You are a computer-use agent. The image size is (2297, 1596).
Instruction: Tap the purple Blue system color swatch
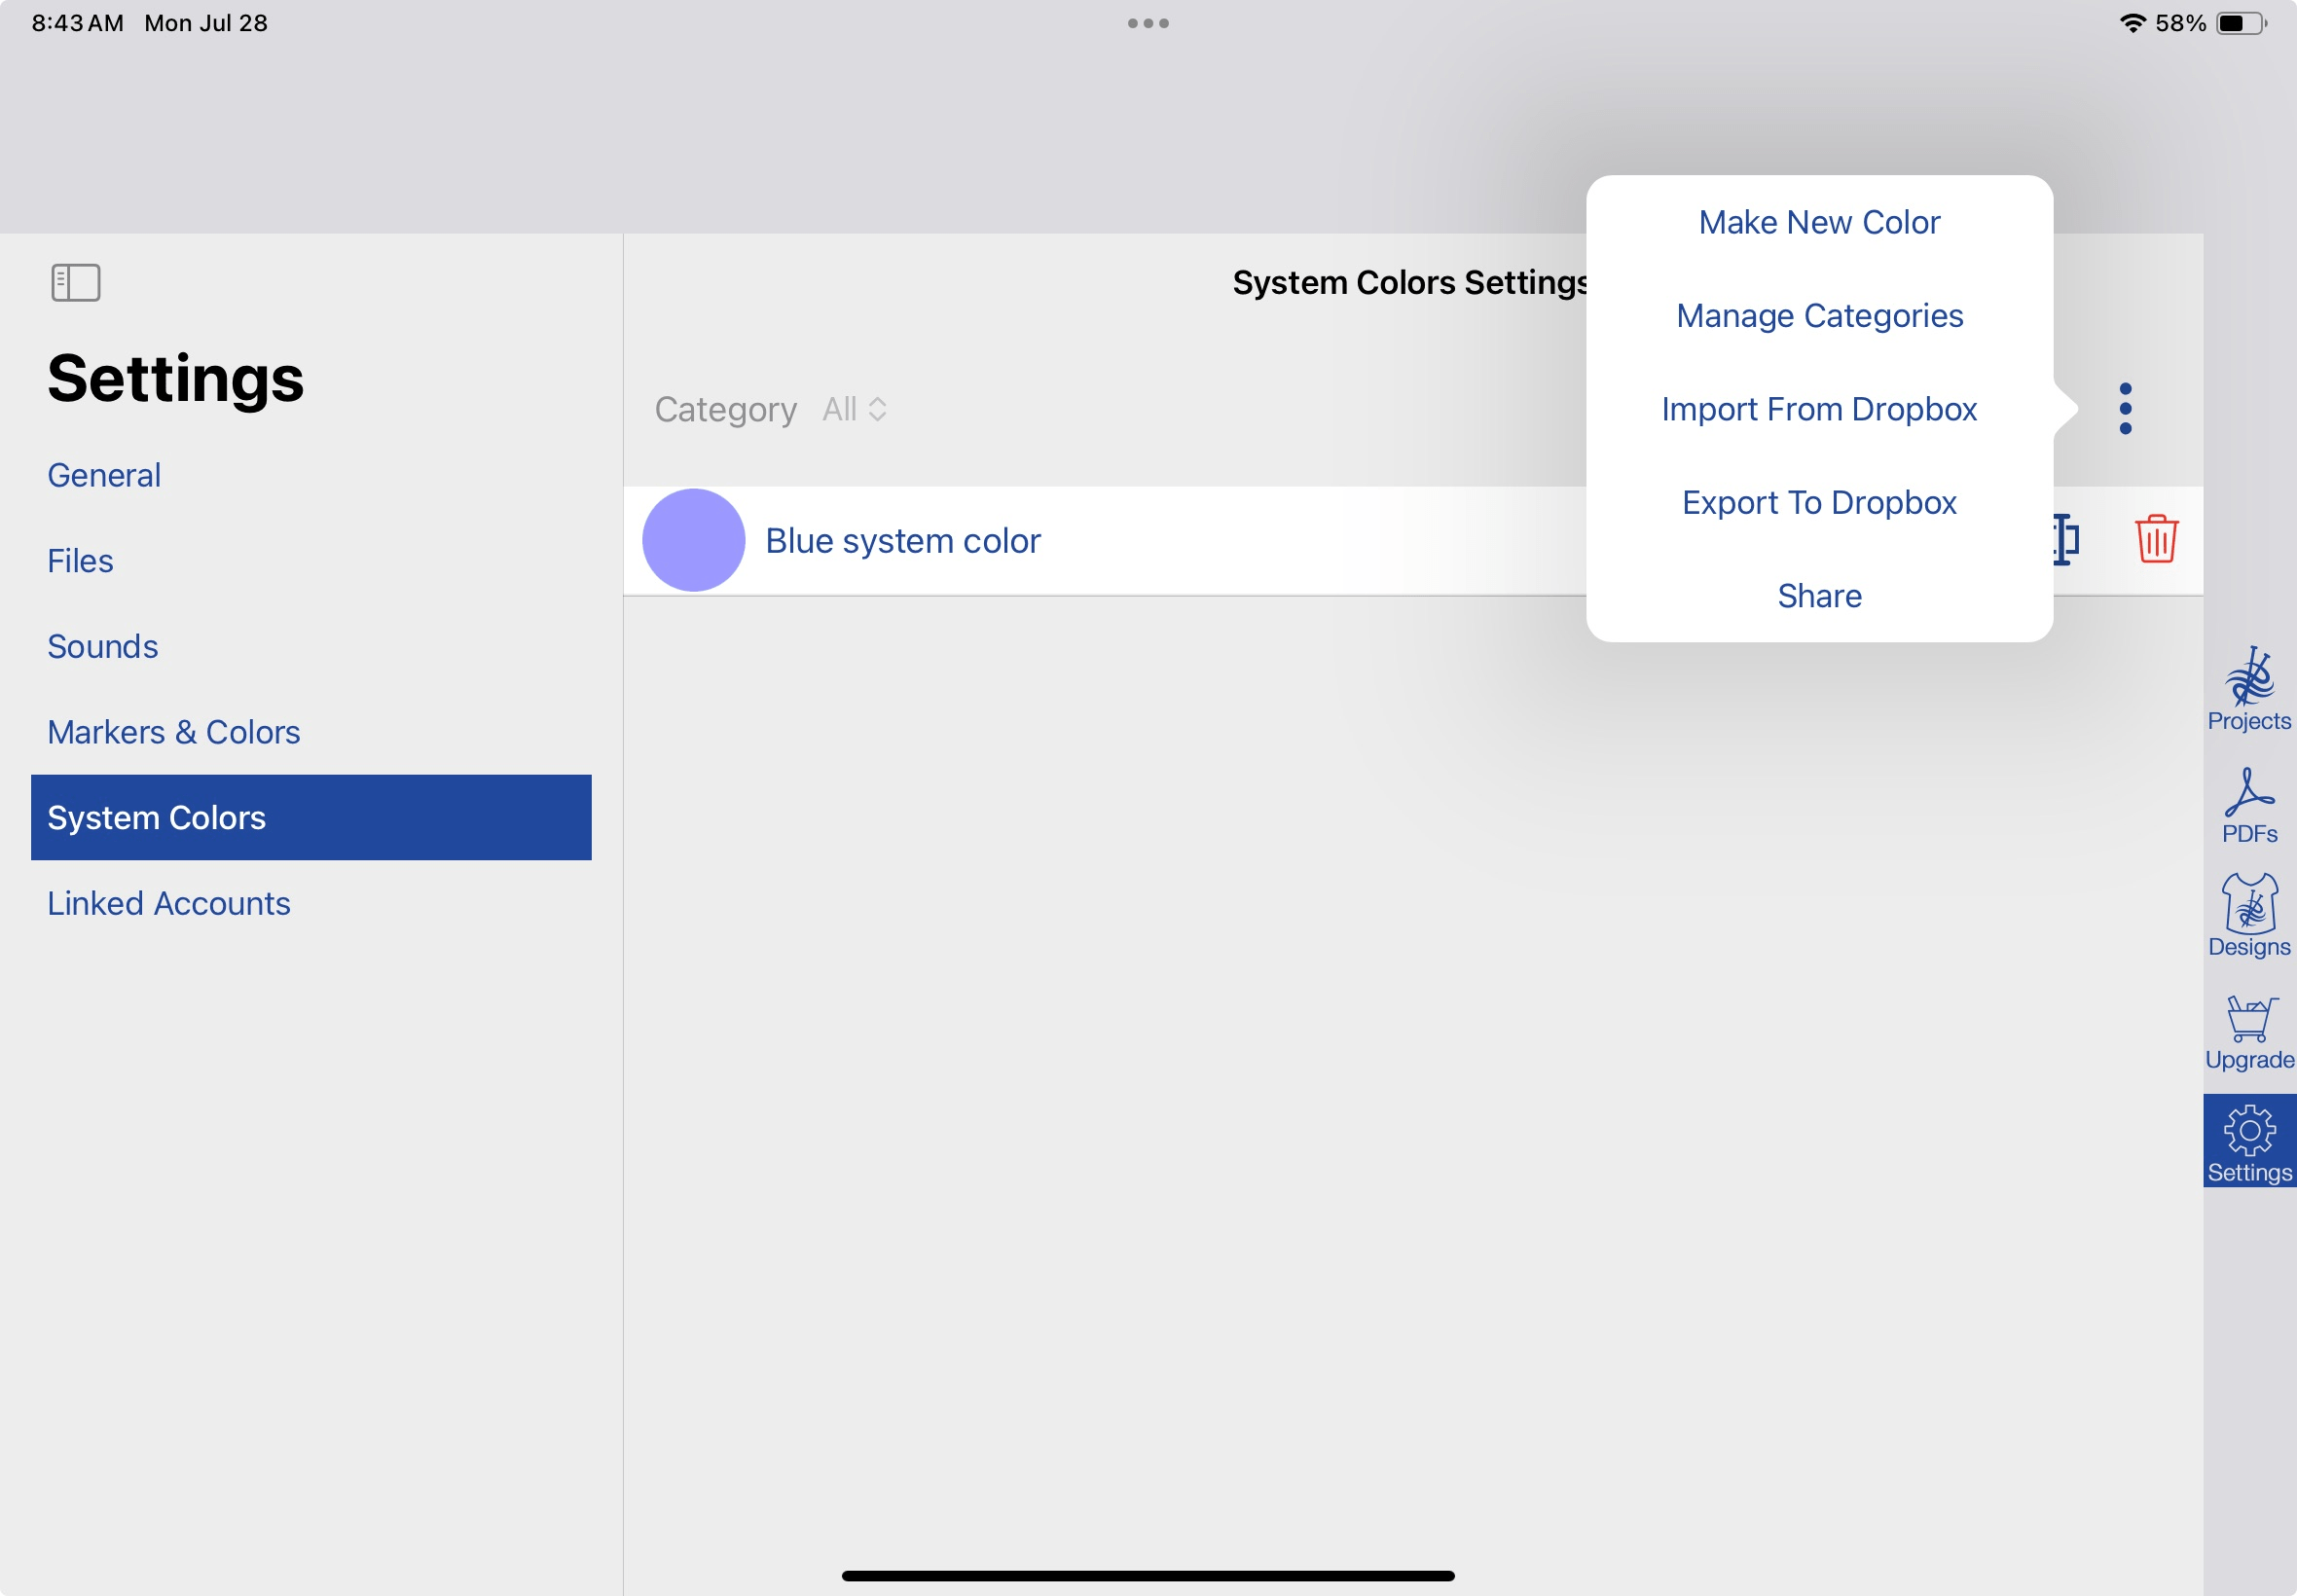click(x=693, y=540)
